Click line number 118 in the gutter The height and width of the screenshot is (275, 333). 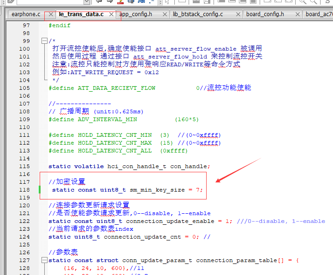pos(24,190)
